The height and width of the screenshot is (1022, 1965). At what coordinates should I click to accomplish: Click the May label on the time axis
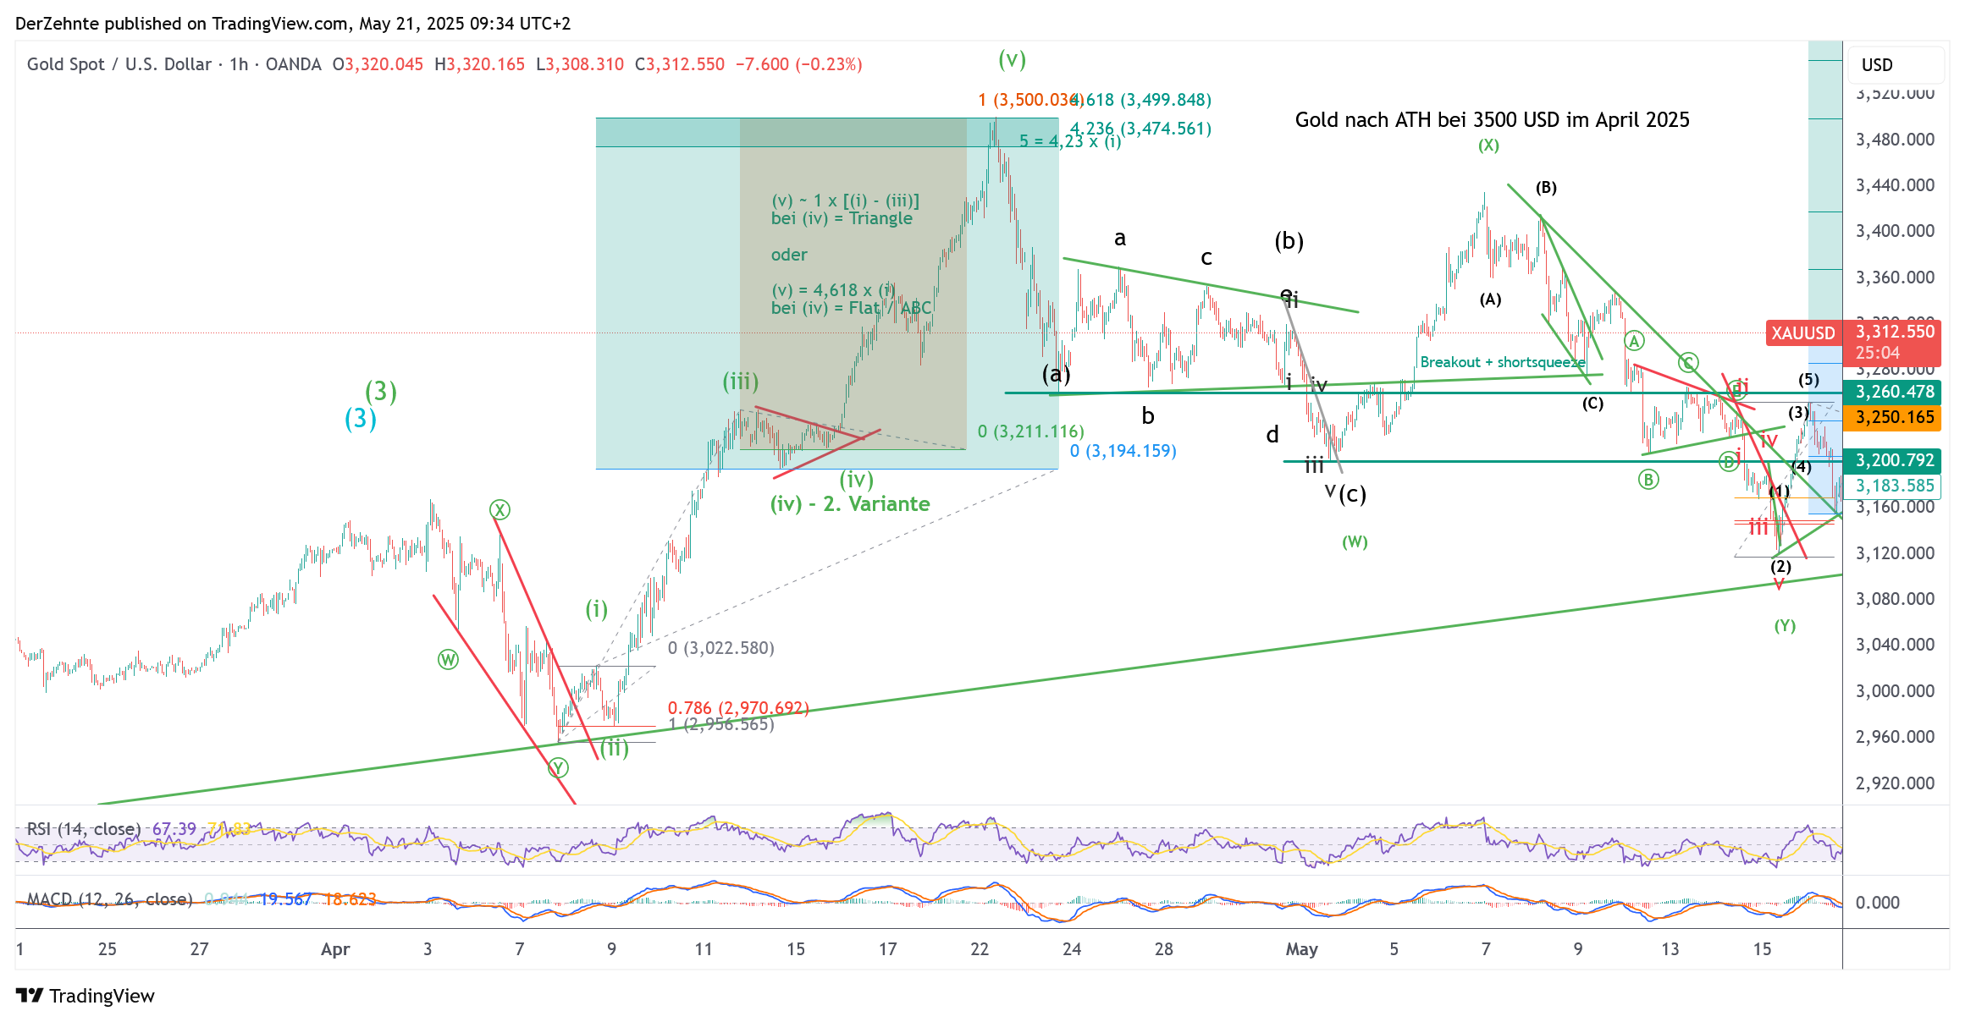pyautogui.click(x=1301, y=949)
